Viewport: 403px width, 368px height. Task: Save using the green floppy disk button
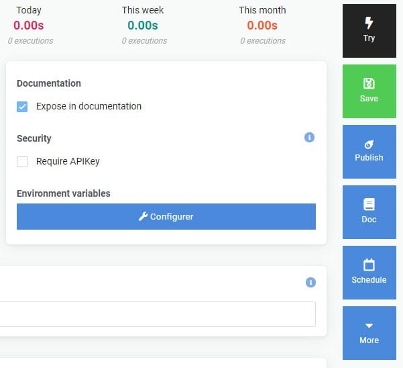(x=369, y=91)
